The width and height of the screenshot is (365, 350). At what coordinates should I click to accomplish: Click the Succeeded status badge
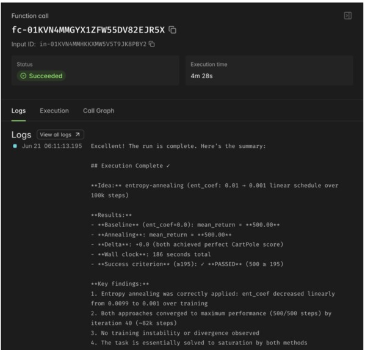coord(42,76)
